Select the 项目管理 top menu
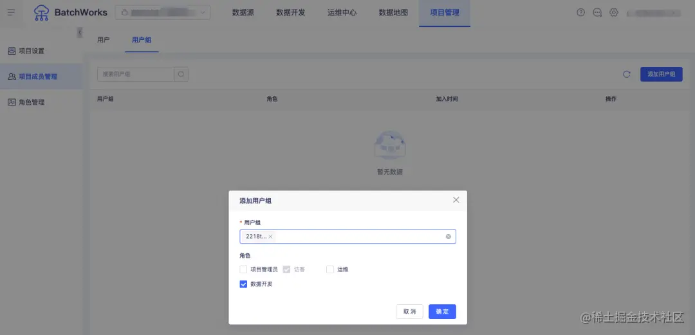 pyautogui.click(x=445, y=13)
